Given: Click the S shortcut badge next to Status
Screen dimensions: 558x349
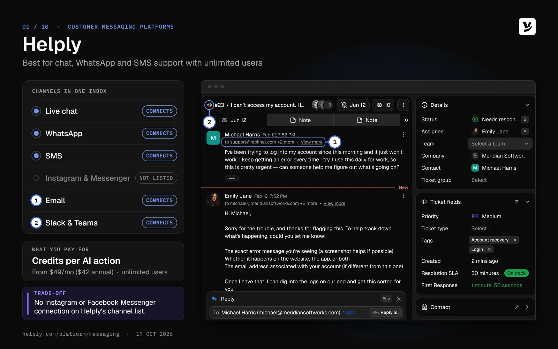Looking at the screenshot, I should click(x=525, y=119).
